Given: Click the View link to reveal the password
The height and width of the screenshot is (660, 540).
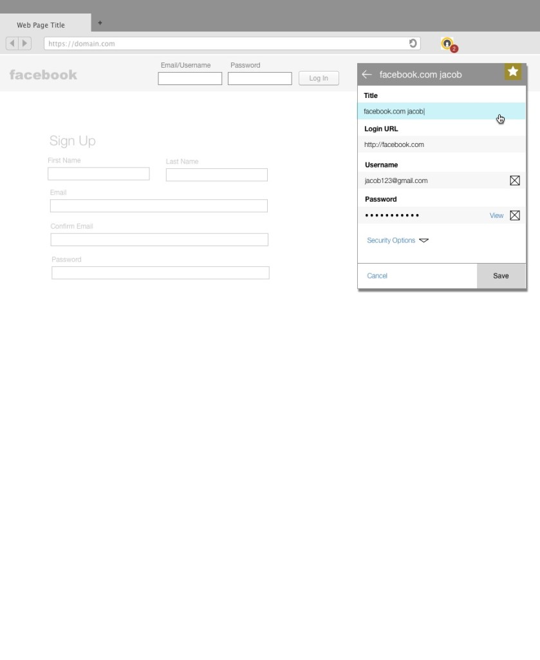Looking at the screenshot, I should pos(496,216).
